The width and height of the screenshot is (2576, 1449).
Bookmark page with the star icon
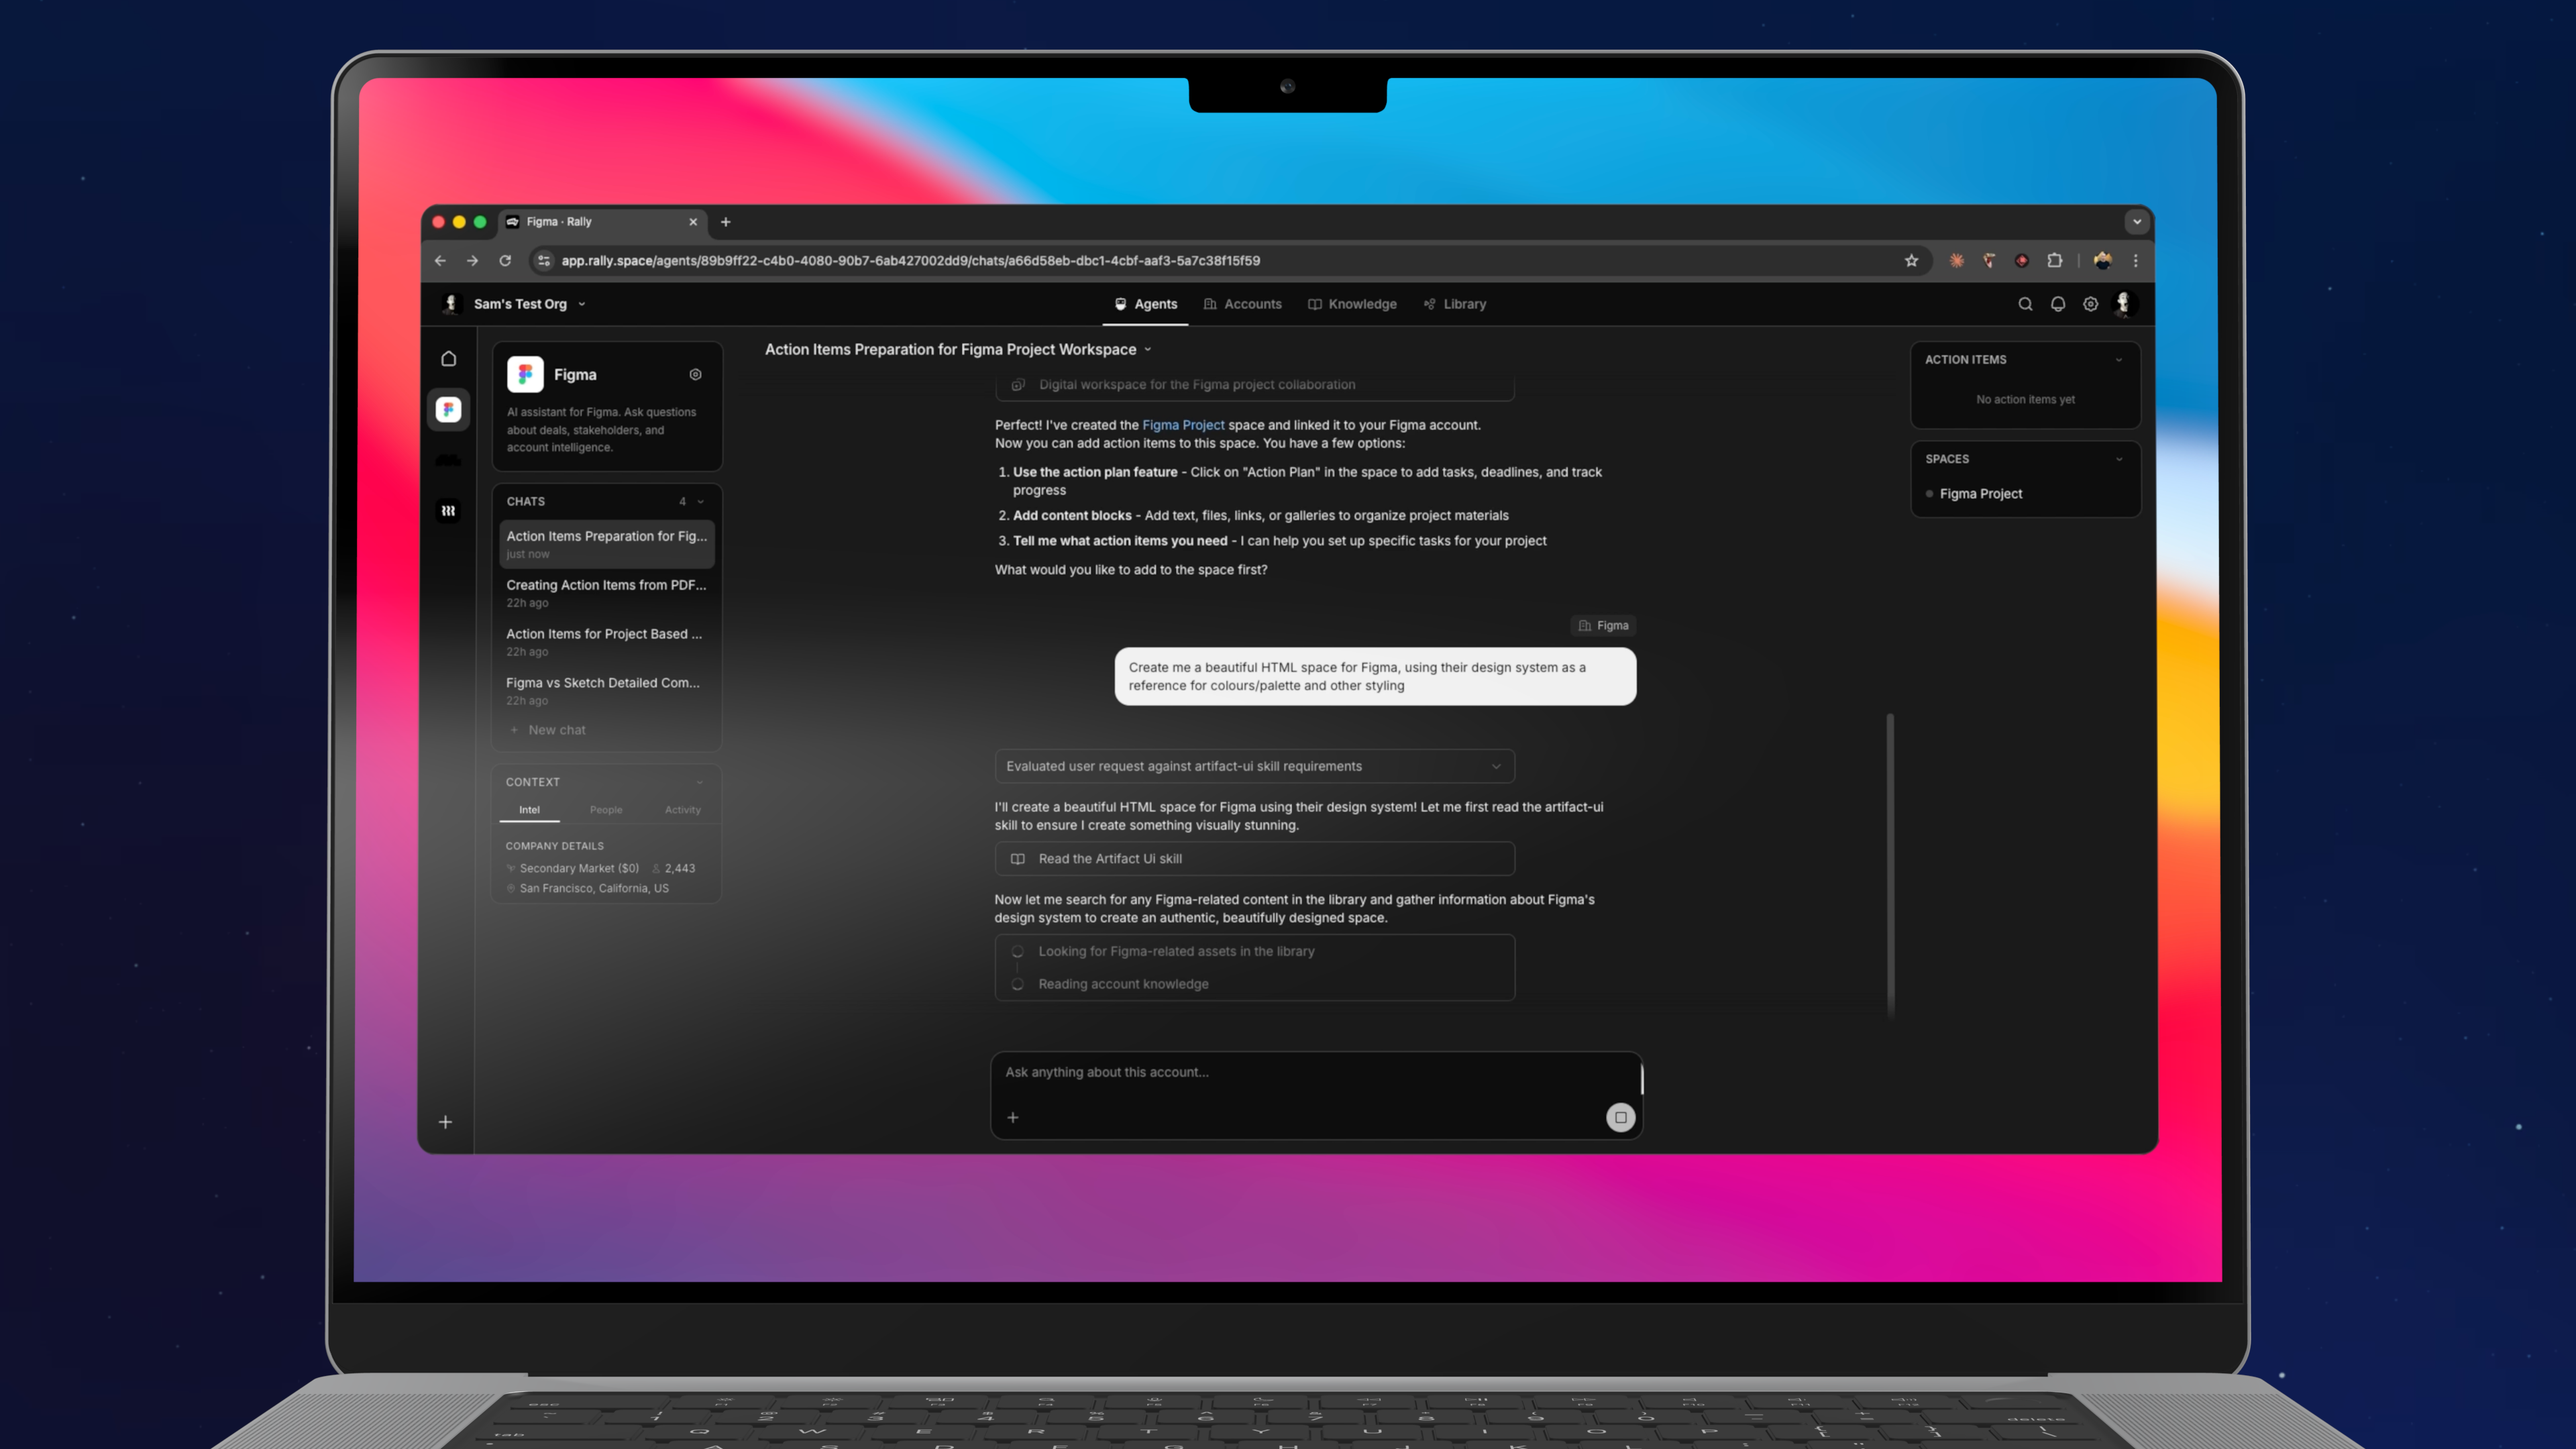(1911, 260)
